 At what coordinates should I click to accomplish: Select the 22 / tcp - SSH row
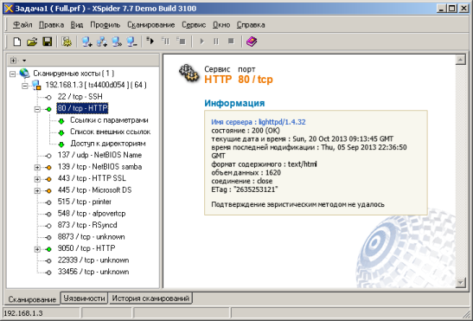80,97
